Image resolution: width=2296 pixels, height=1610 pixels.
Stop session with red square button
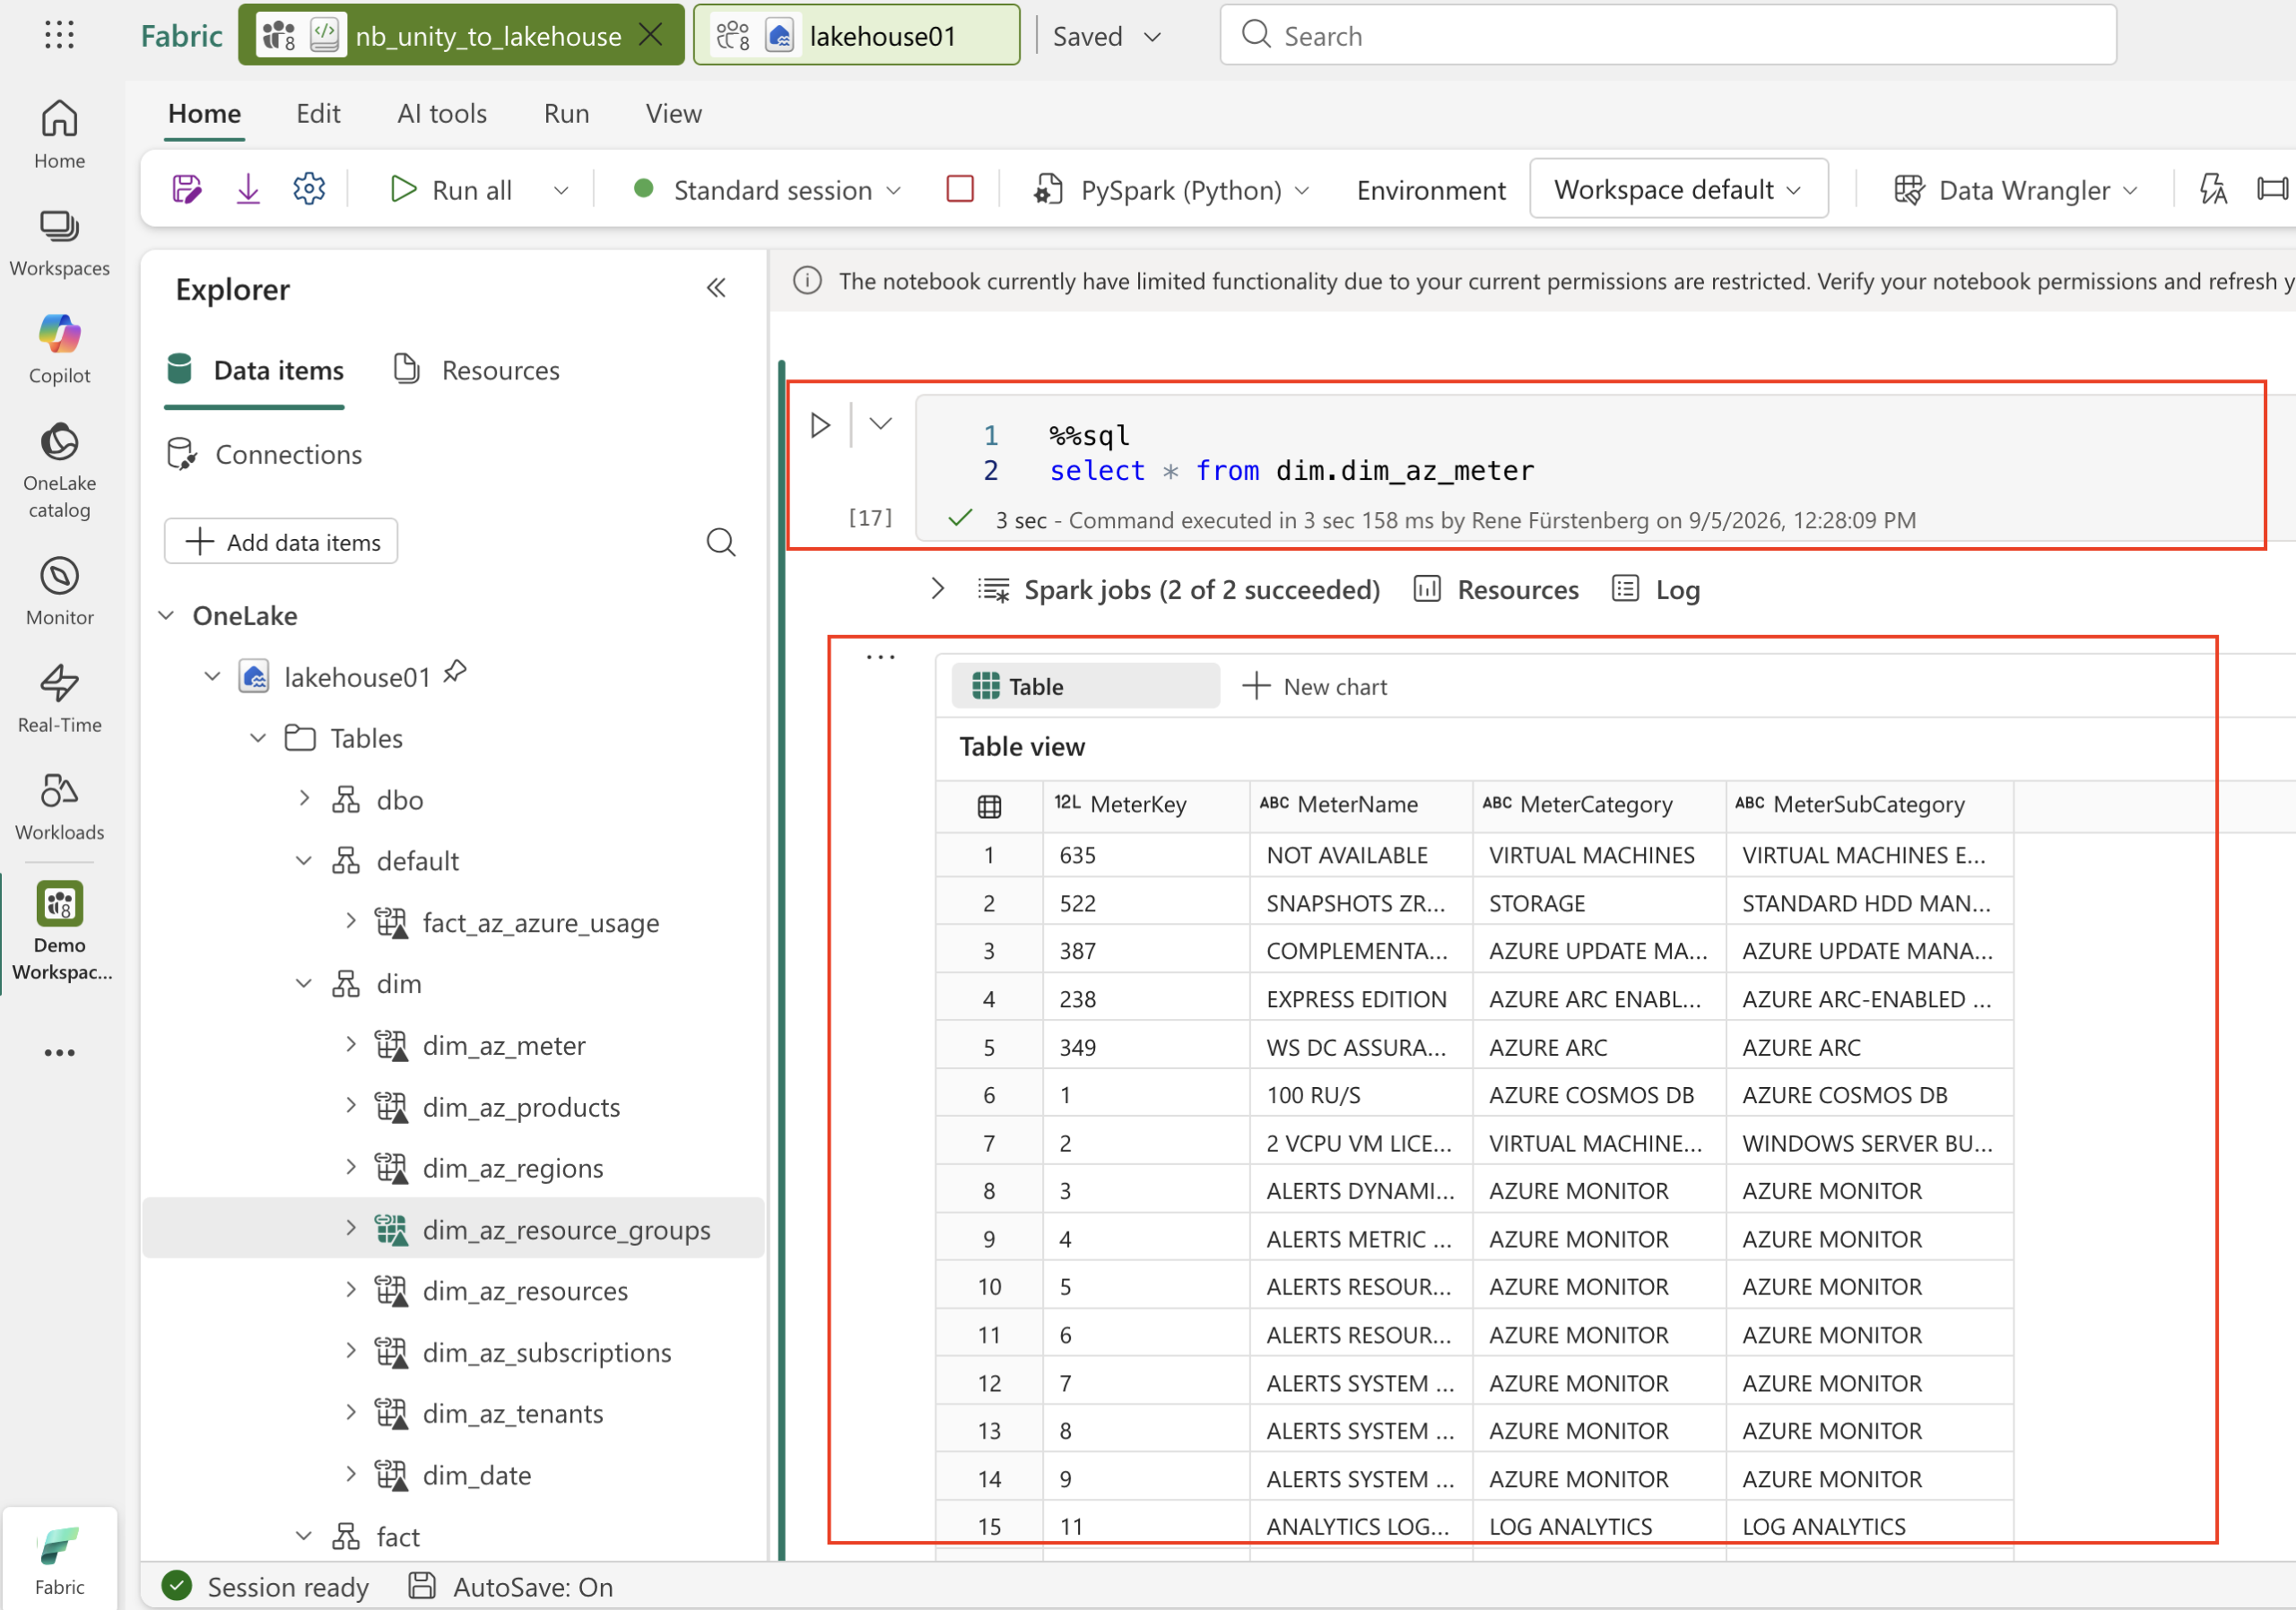point(960,189)
